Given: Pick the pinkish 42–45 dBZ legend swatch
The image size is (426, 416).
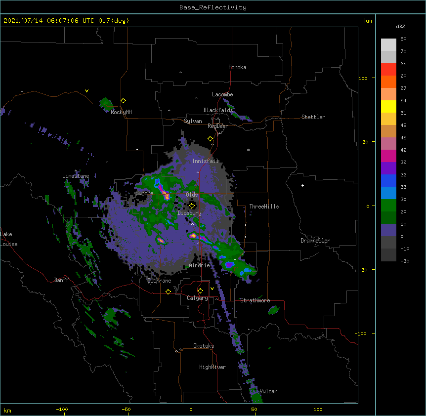Looking at the screenshot, I should pos(388,144).
